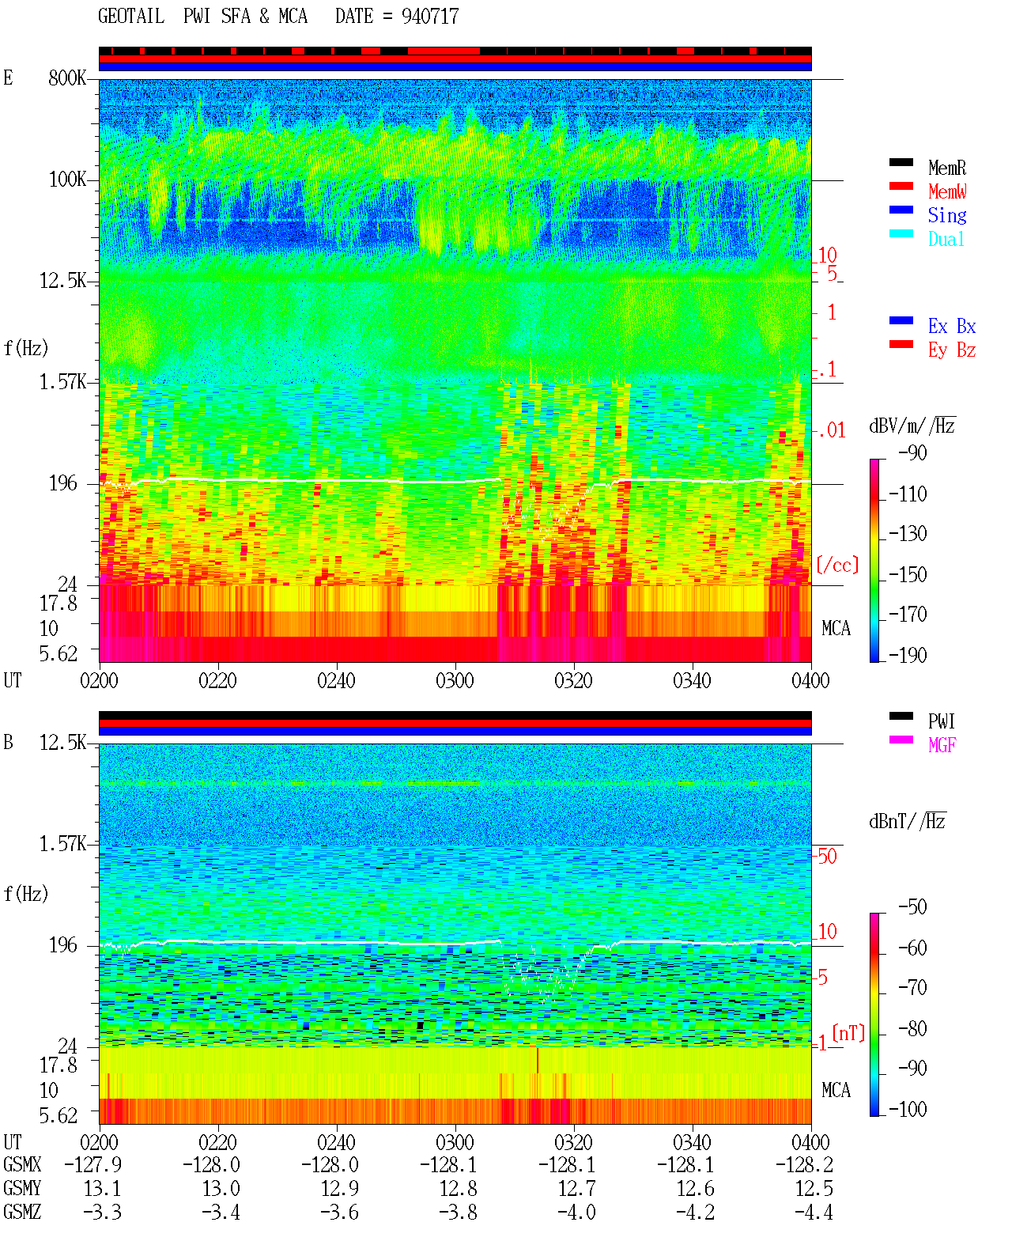The height and width of the screenshot is (1260, 1012).
Task: Click the 'MGF' legend label
Action: coord(942,745)
